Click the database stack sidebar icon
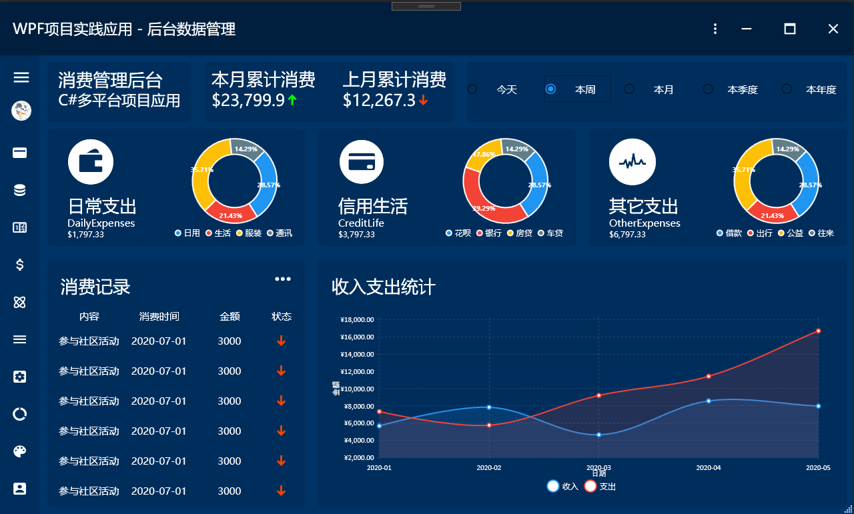854x514 pixels. point(20,191)
